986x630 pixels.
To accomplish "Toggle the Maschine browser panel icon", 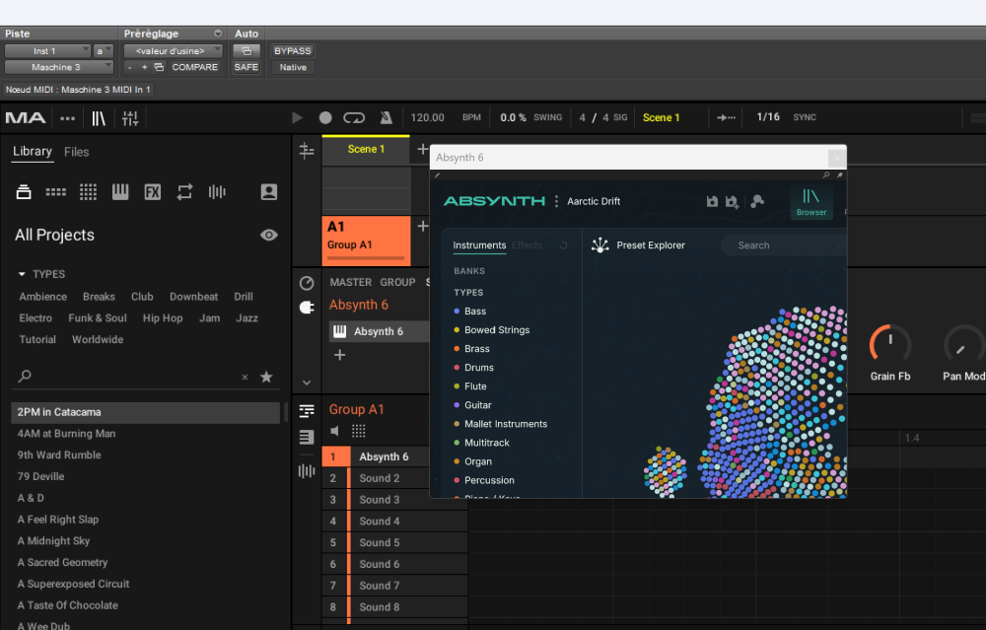I will point(99,118).
